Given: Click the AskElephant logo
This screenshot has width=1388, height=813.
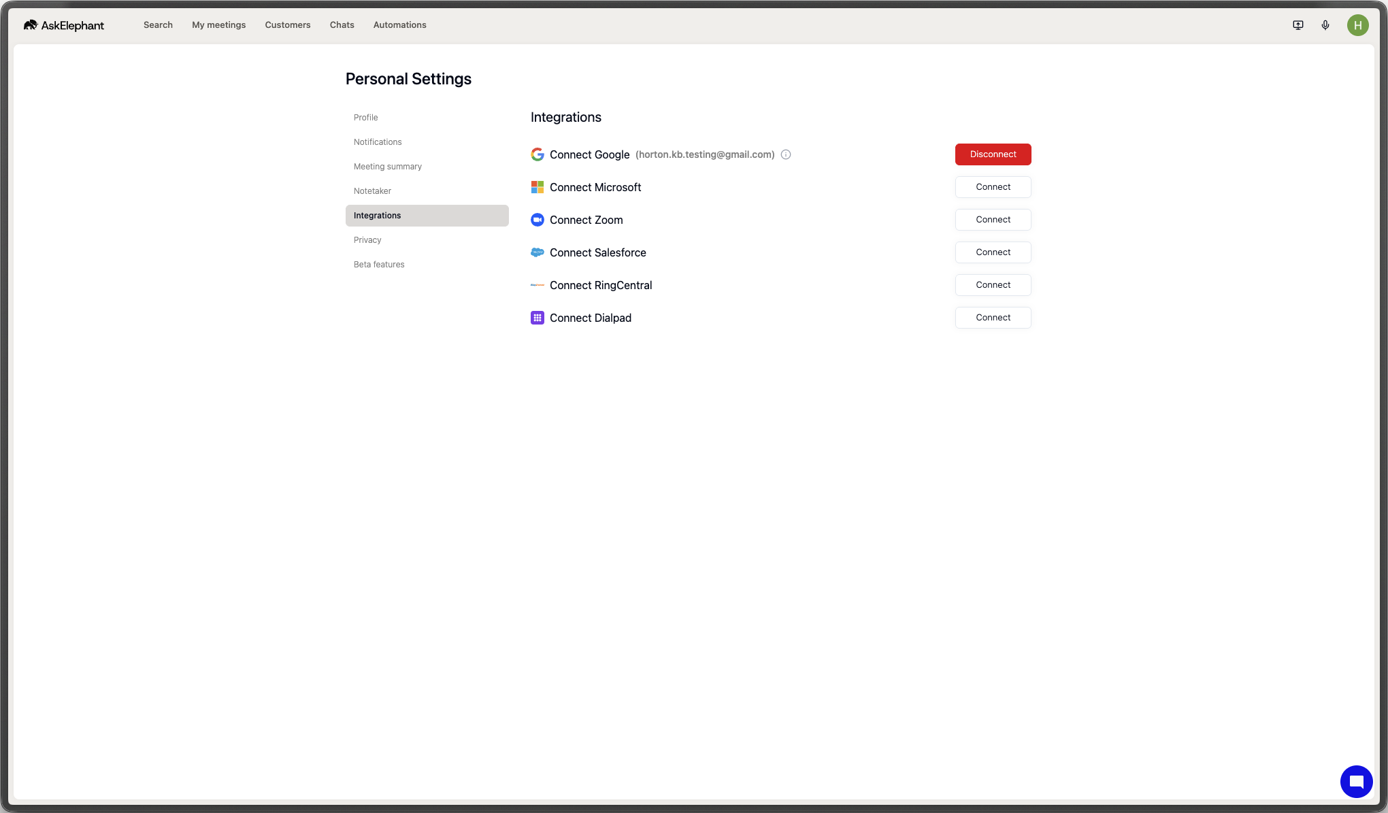Looking at the screenshot, I should (63, 25).
